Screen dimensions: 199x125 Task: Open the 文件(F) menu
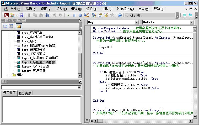coord(16,9)
